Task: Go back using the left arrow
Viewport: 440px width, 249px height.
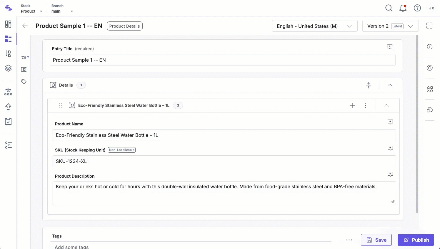Action: click(25, 26)
